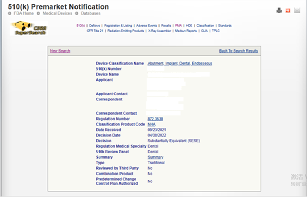Image resolution: width=307 pixels, height=198 pixels.
Task: Select the De Novo database tab
Action: click(95, 26)
